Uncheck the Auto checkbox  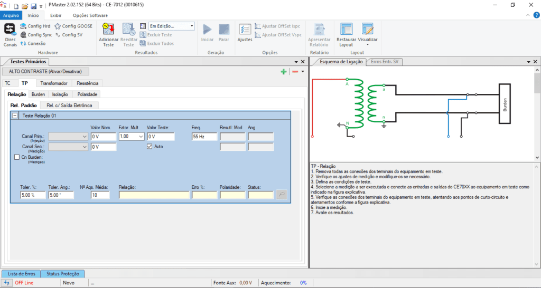point(150,146)
